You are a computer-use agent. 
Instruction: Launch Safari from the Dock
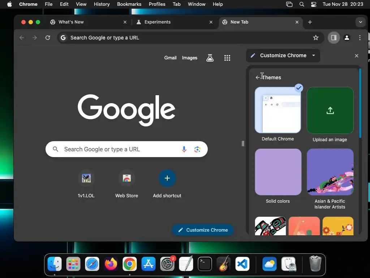pos(92,264)
